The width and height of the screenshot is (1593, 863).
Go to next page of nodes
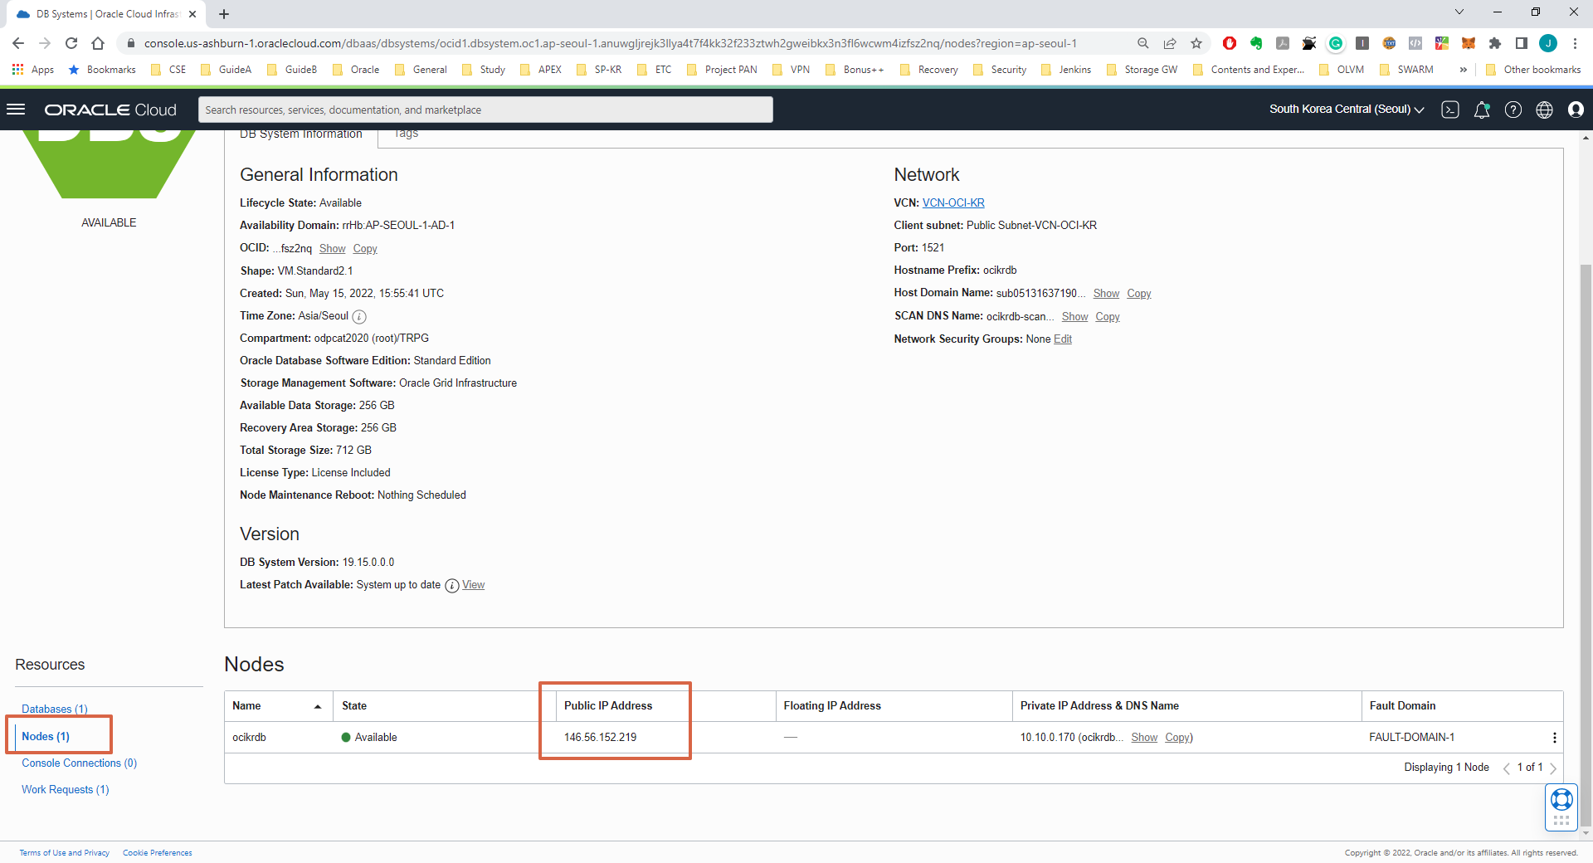(x=1553, y=768)
